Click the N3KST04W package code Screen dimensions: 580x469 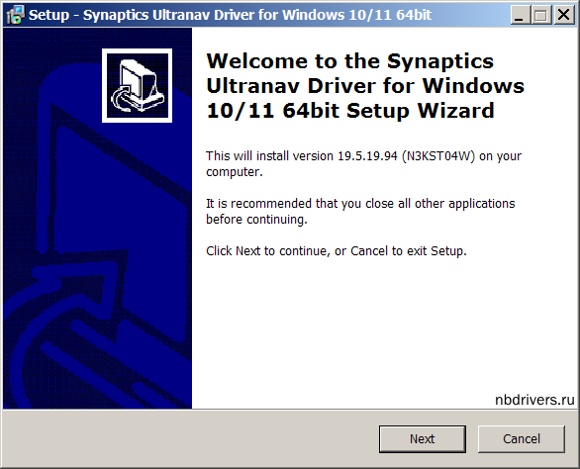pos(438,156)
